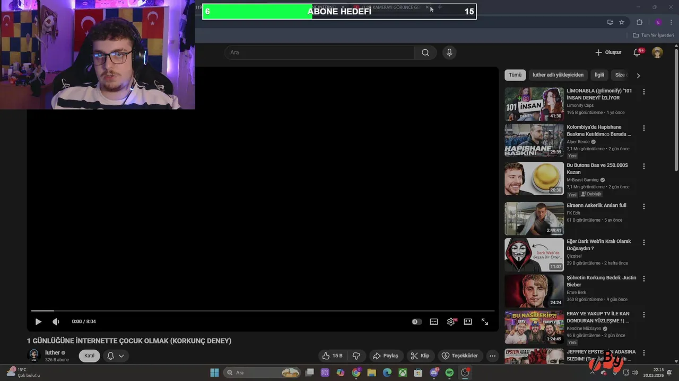Click the Teşekkürler thanks button
The width and height of the screenshot is (679, 381).
point(460,356)
